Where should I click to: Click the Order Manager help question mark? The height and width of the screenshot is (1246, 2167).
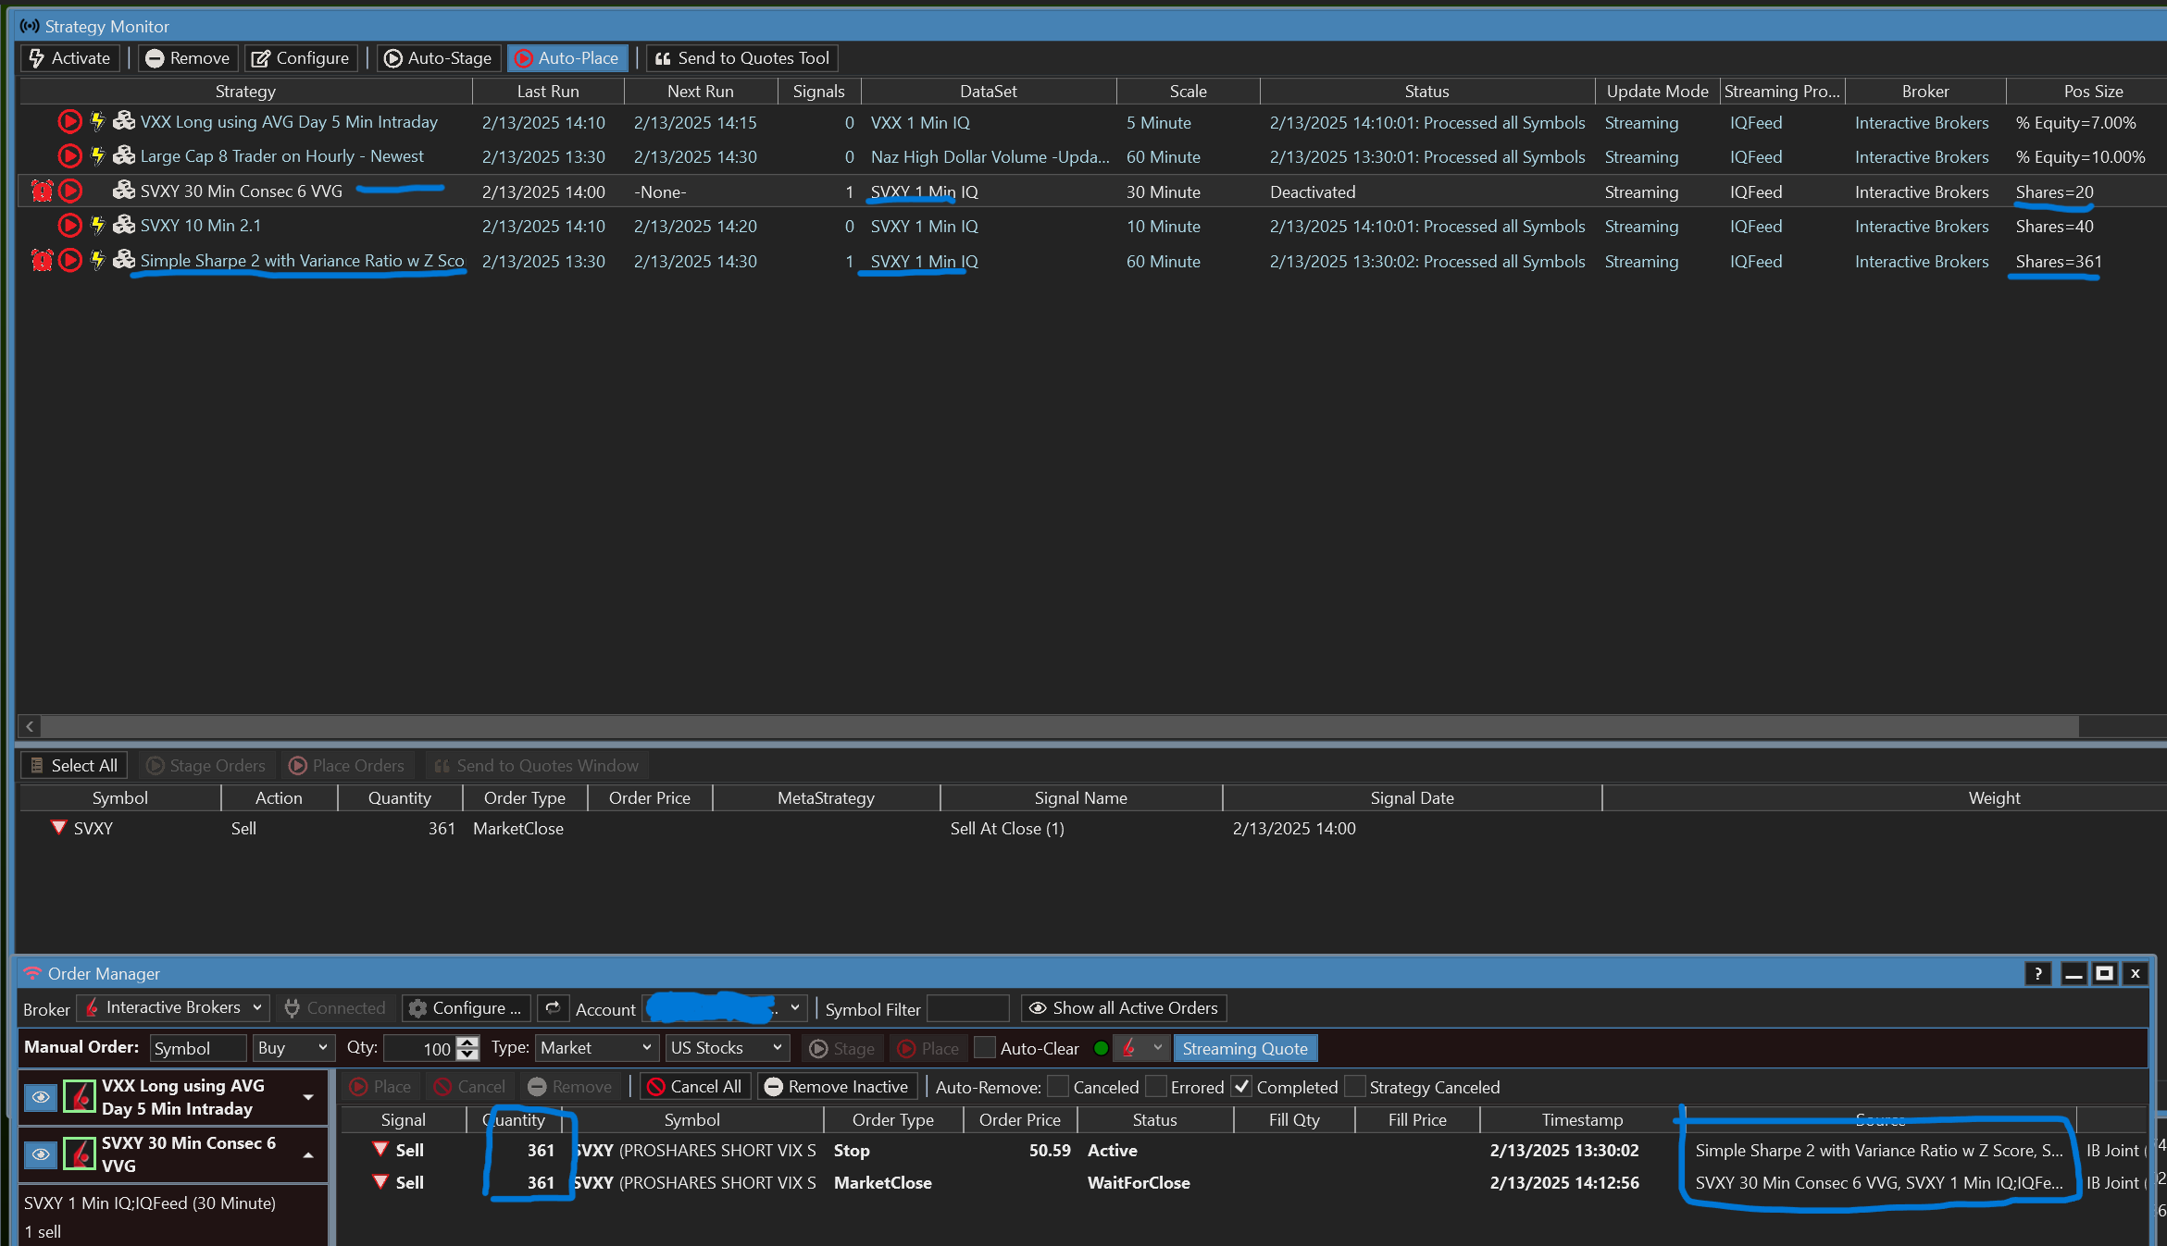(x=2037, y=973)
